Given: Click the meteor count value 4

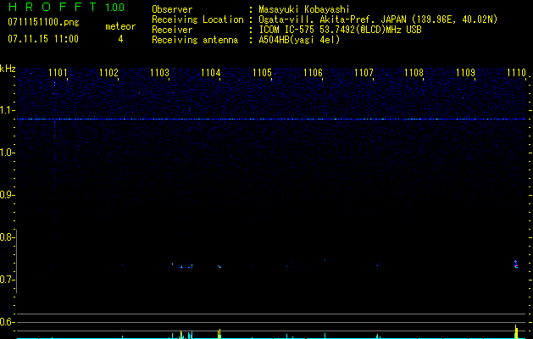Looking at the screenshot, I should tap(119, 39).
